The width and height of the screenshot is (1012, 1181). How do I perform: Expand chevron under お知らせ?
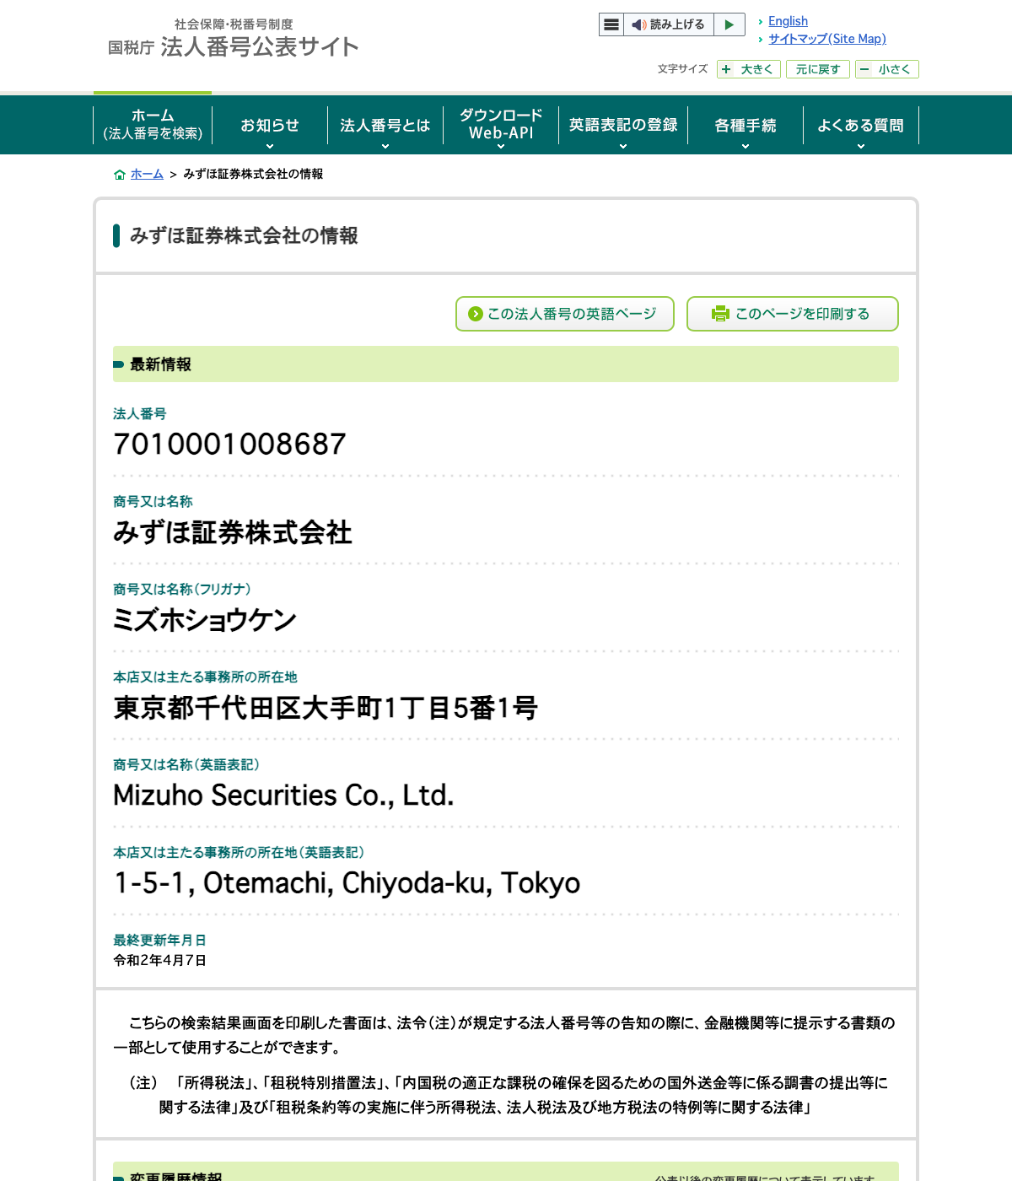click(270, 147)
